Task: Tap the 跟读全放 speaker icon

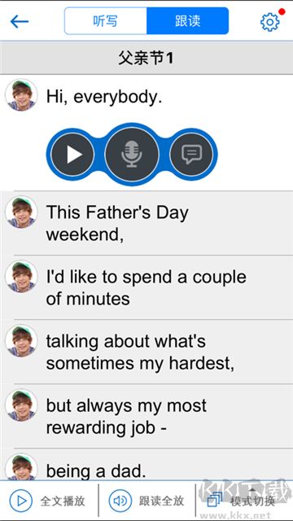Action: pyautogui.click(x=120, y=501)
